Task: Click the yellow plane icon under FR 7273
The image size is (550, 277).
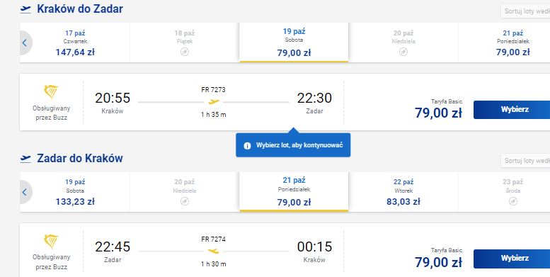Action: click(213, 102)
